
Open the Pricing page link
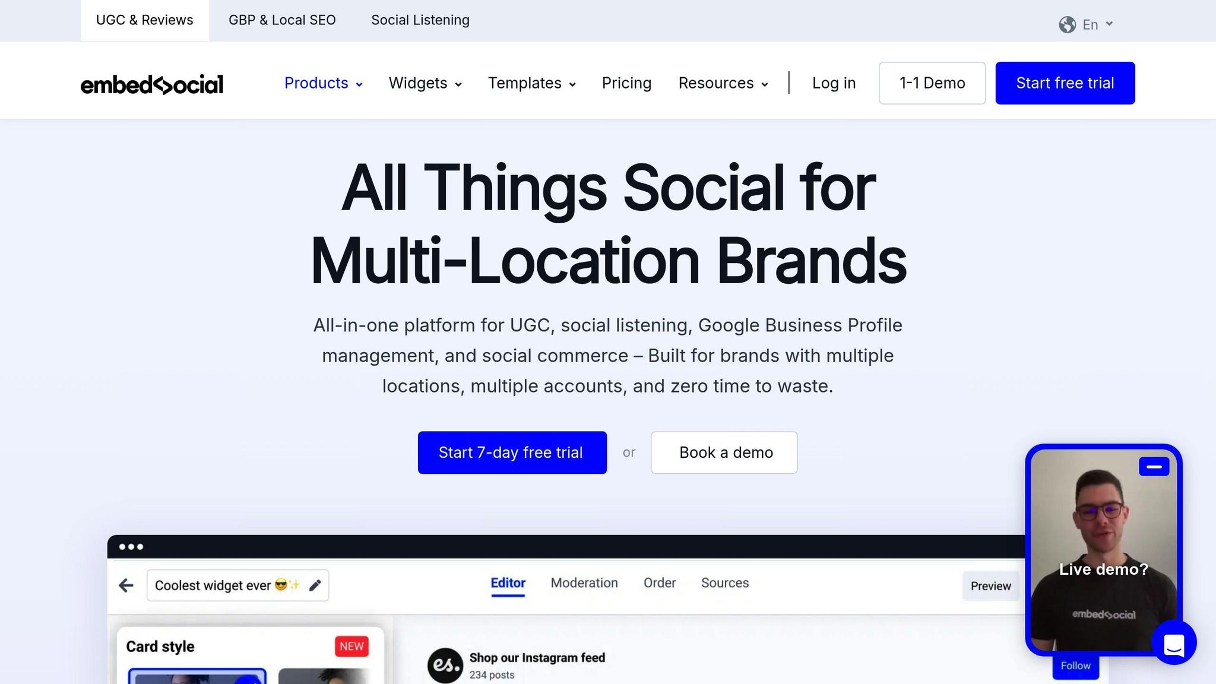626,83
